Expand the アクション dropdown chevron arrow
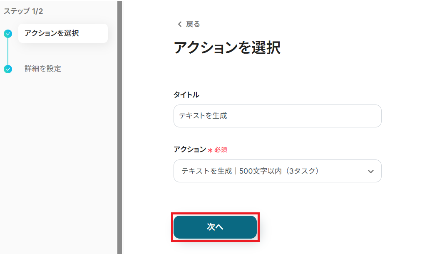The height and width of the screenshot is (254, 422). 371,171
